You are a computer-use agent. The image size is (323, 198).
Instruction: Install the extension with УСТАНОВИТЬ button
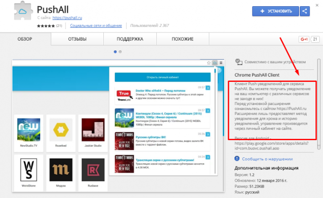275,11
